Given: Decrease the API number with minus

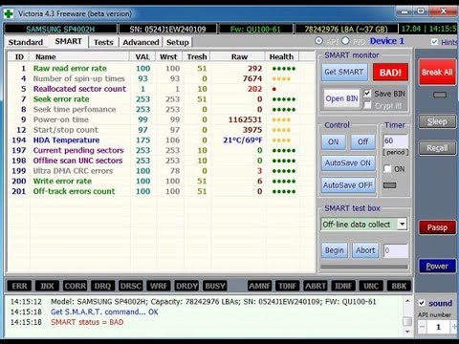Looking at the screenshot, I should 422,327.
